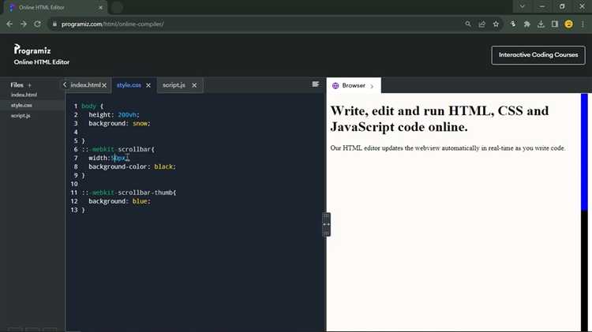Close the index.html editor tab
The width and height of the screenshot is (592, 332).
pyautogui.click(x=104, y=85)
